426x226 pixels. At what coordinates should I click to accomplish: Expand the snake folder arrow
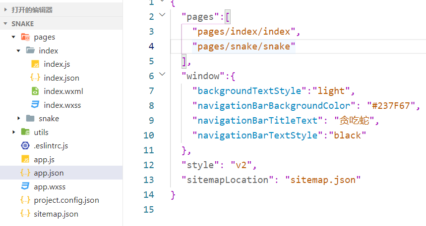click(x=18, y=118)
